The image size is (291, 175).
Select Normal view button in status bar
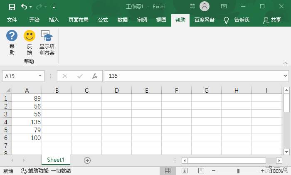click(168, 170)
